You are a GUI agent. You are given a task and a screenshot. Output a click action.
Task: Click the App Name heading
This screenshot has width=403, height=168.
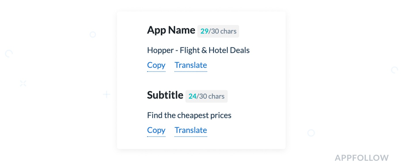coord(171,30)
